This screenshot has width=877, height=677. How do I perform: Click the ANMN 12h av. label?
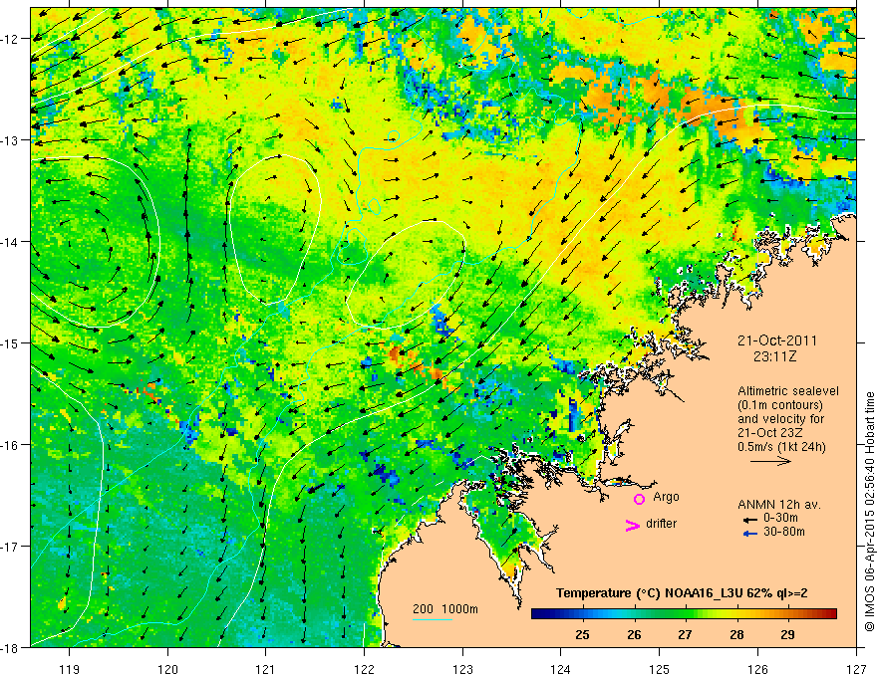pos(779,505)
